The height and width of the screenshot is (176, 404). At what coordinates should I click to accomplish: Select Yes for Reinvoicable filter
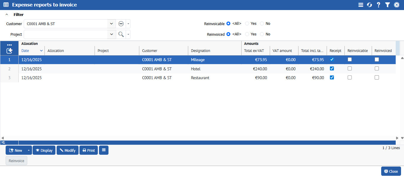pos(247,24)
